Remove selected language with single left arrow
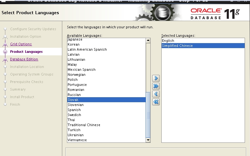The height and width of the screenshot is (156, 250). [156, 94]
